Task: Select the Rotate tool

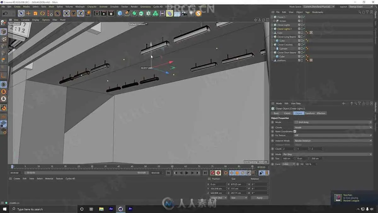Action: (43, 13)
